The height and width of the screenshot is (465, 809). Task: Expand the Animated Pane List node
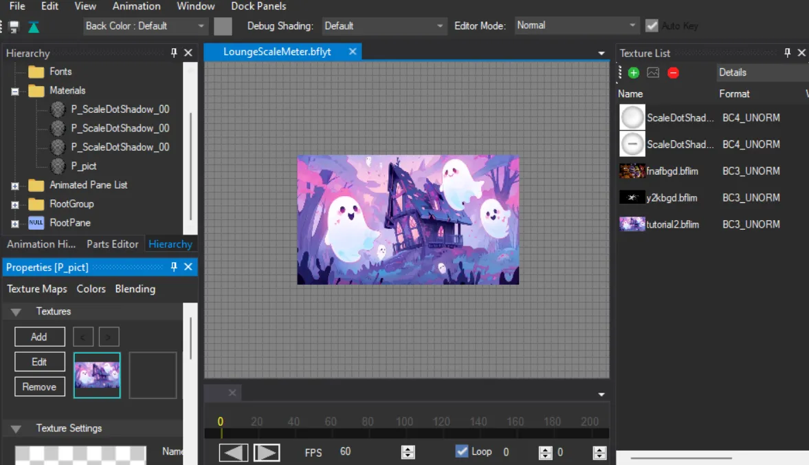tap(15, 186)
